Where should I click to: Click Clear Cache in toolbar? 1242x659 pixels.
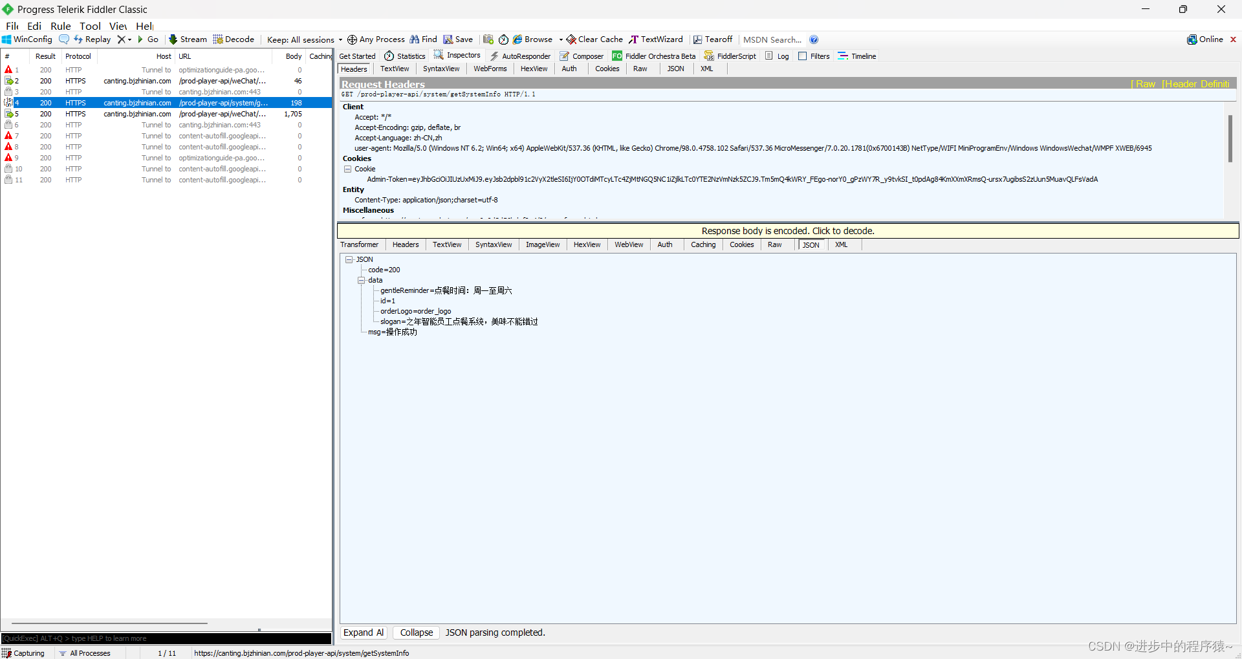click(x=594, y=39)
